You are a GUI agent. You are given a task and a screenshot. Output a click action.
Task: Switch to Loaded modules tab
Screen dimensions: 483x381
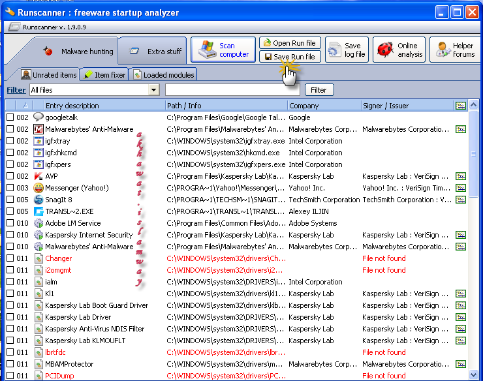point(164,75)
